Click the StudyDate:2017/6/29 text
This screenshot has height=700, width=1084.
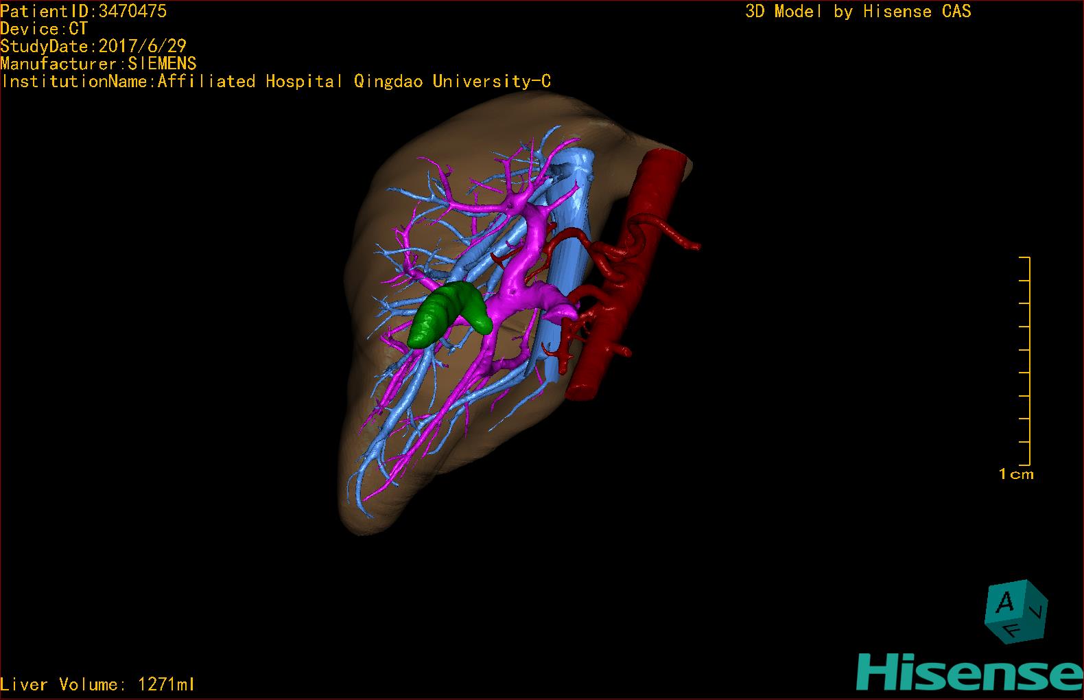93,46
